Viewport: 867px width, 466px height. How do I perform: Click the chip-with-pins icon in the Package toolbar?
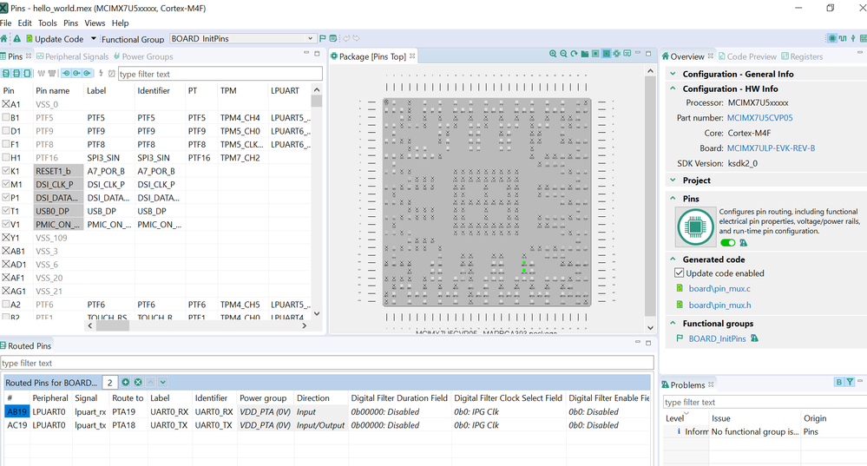tap(616, 54)
